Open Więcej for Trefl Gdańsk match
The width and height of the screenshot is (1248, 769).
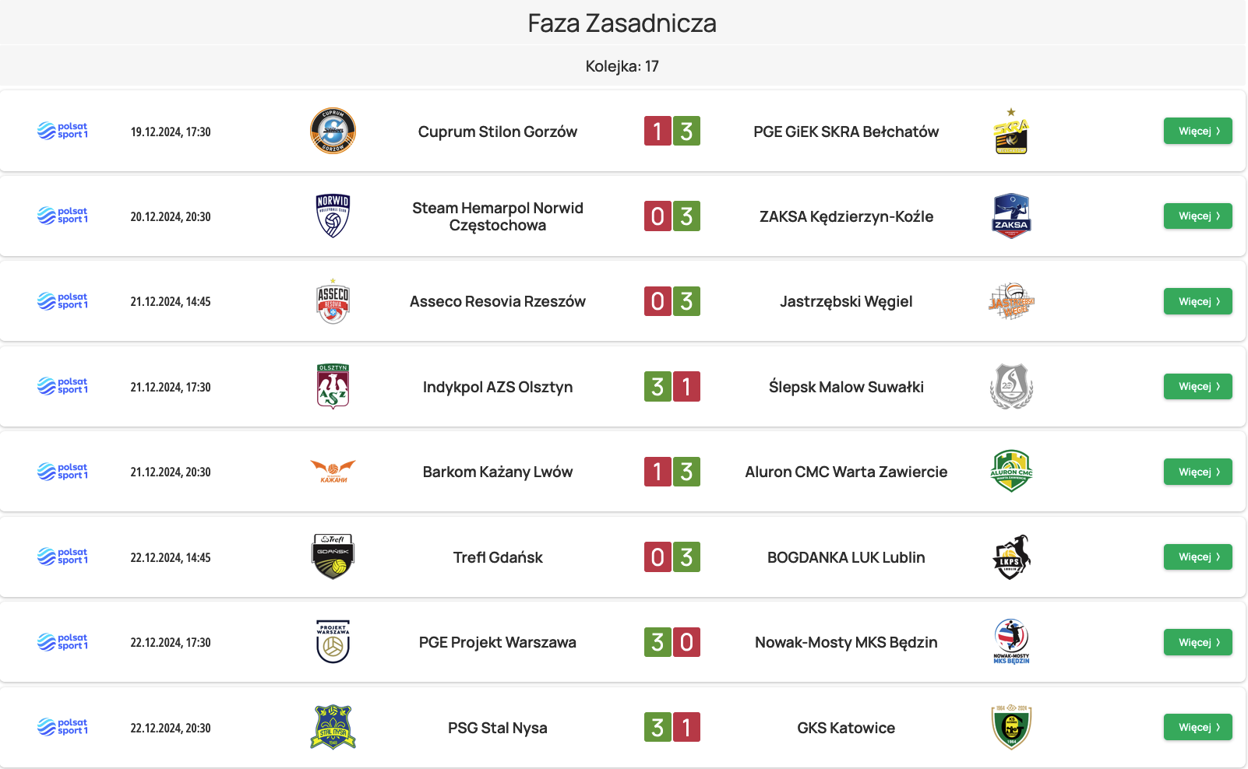[1197, 557]
